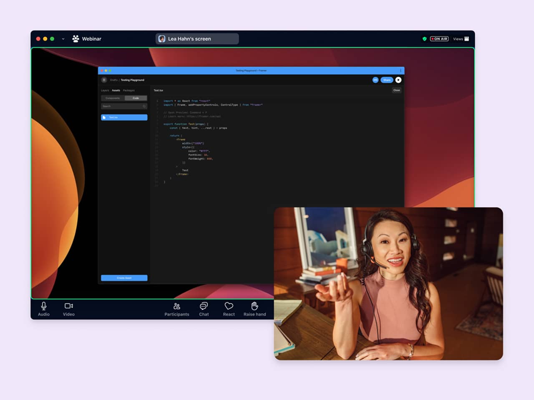Open the Framer hamburger menu
The width and height of the screenshot is (534, 400).
(x=104, y=80)
